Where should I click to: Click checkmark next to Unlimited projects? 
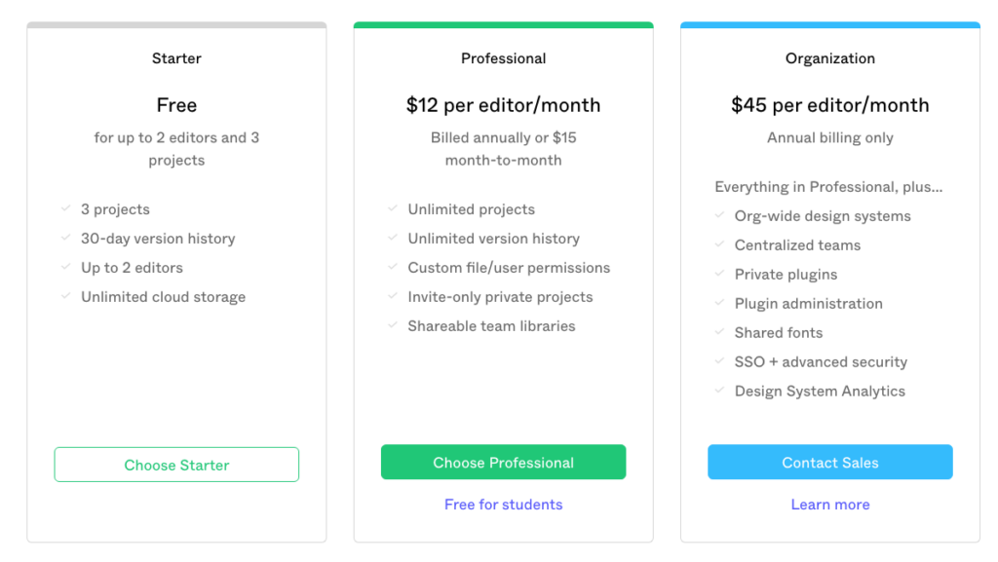point(393,208)
